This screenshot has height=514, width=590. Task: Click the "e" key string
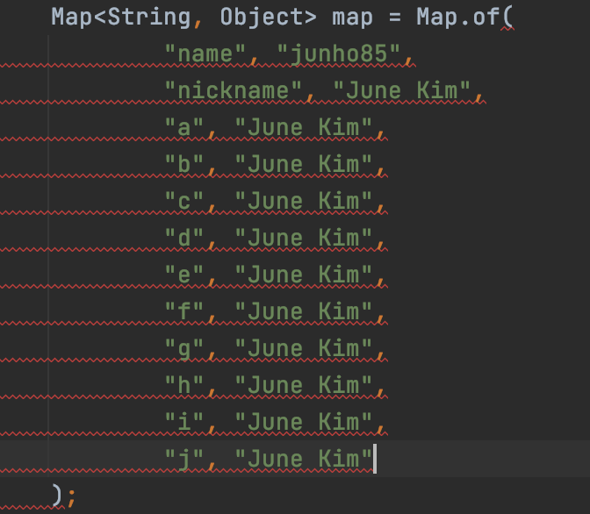point(184,275)
